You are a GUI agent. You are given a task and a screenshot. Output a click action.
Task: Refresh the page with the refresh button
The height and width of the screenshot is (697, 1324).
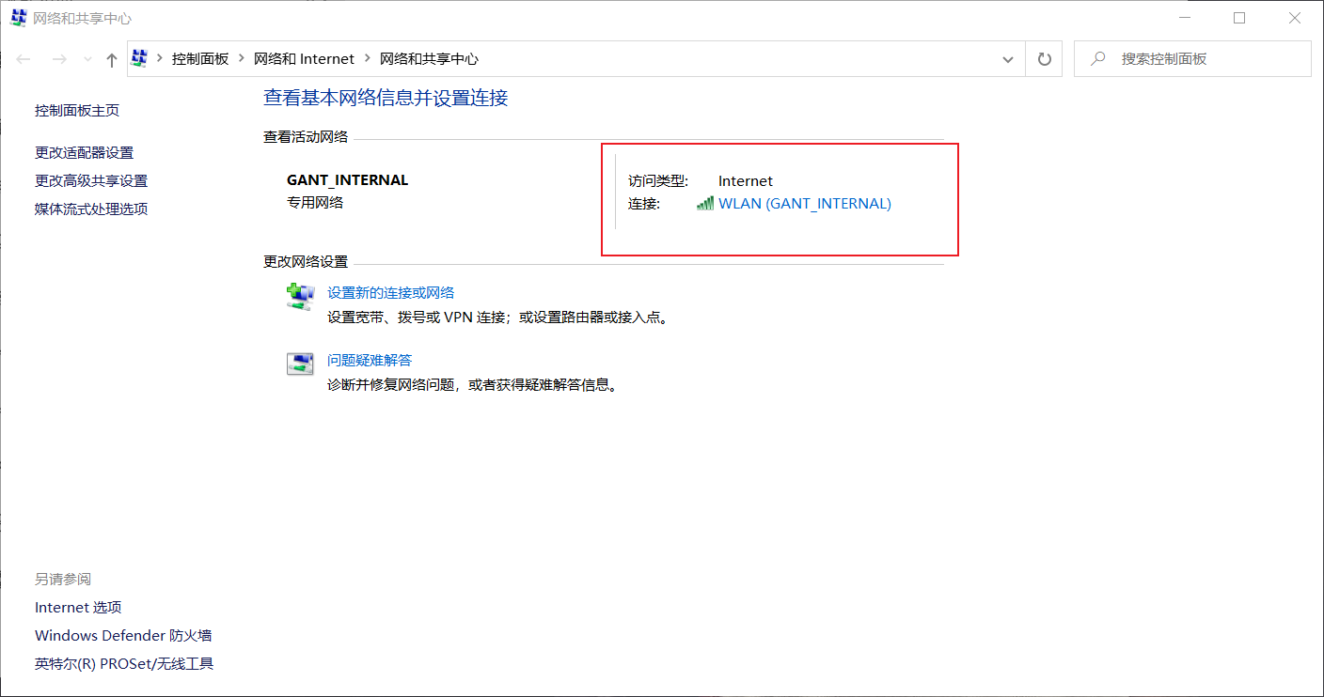coord(1044,59)
